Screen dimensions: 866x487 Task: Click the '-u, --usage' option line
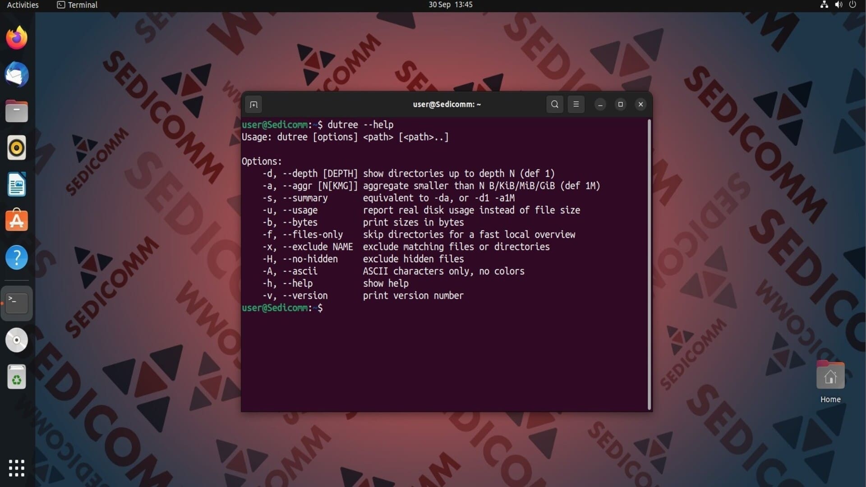(x=421, y=210)
